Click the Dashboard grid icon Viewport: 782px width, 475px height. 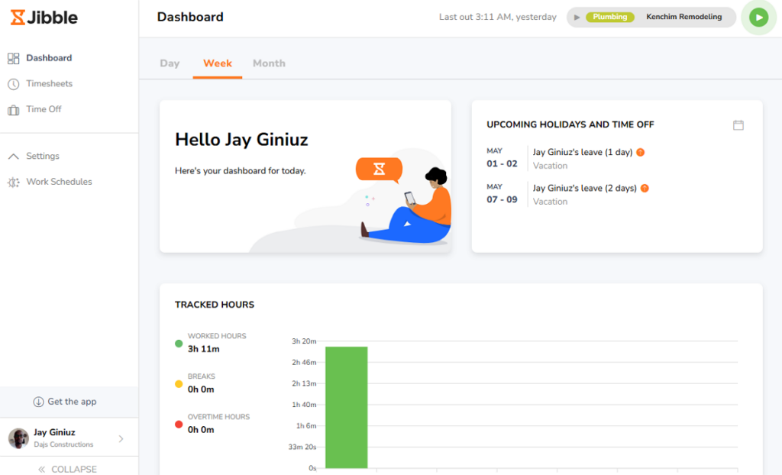(14, 58)
